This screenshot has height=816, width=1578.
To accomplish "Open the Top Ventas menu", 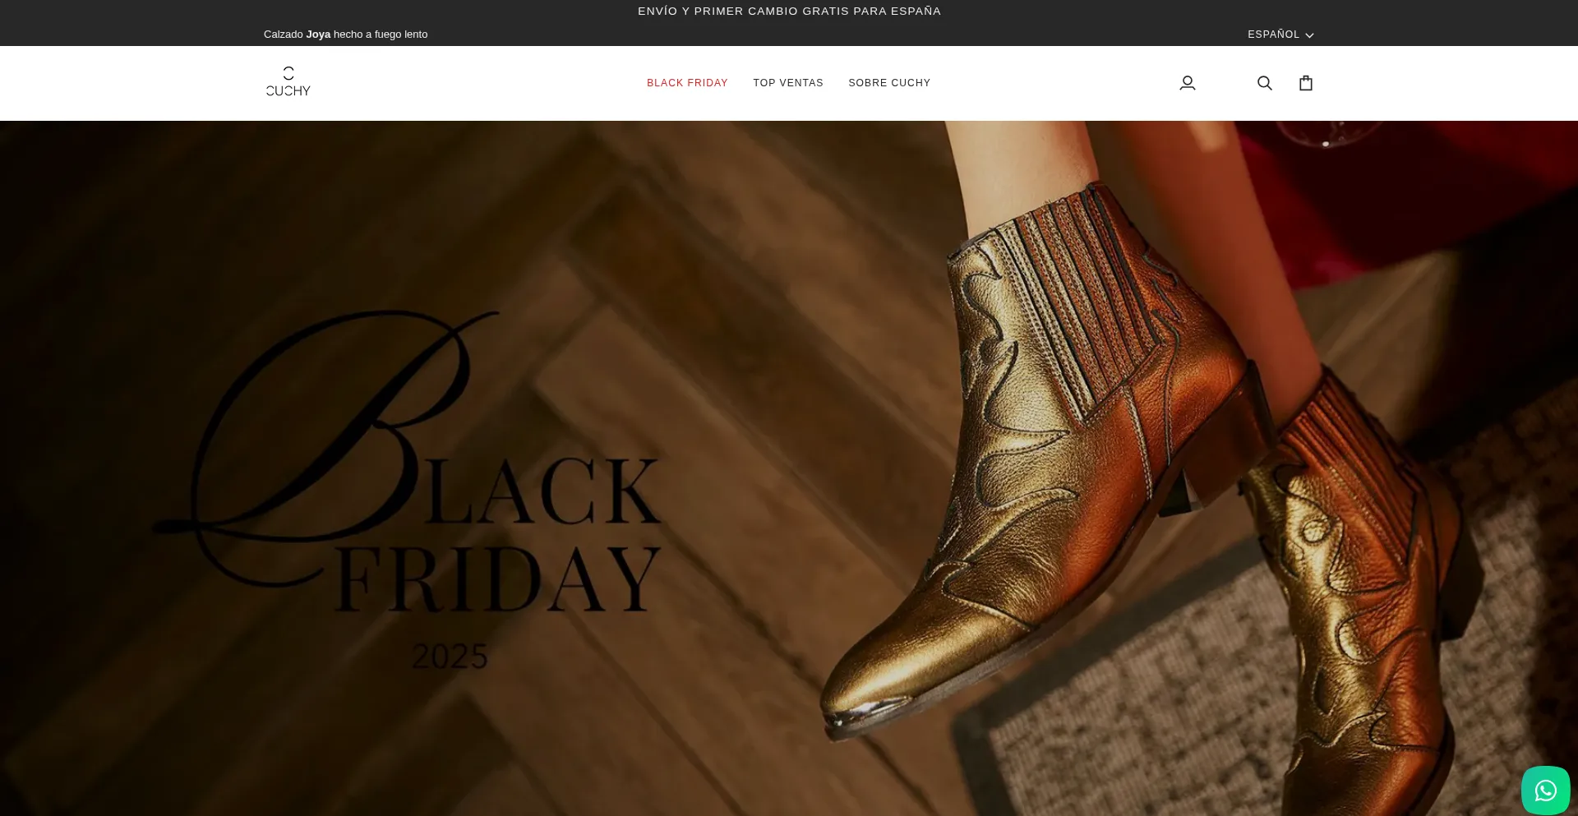I will coord(788,83).
